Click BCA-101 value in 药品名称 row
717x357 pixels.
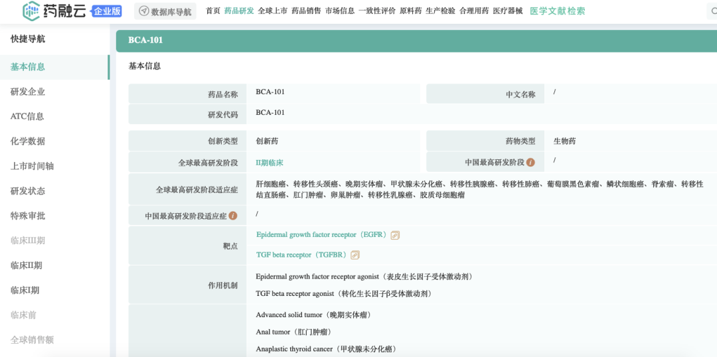(x=270, y=92)
